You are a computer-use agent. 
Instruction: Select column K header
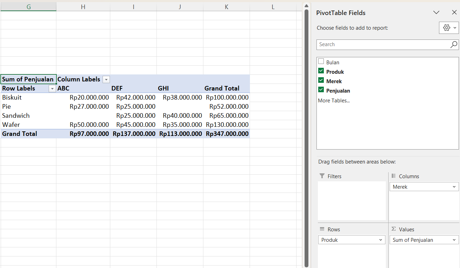tap(226, 7)
